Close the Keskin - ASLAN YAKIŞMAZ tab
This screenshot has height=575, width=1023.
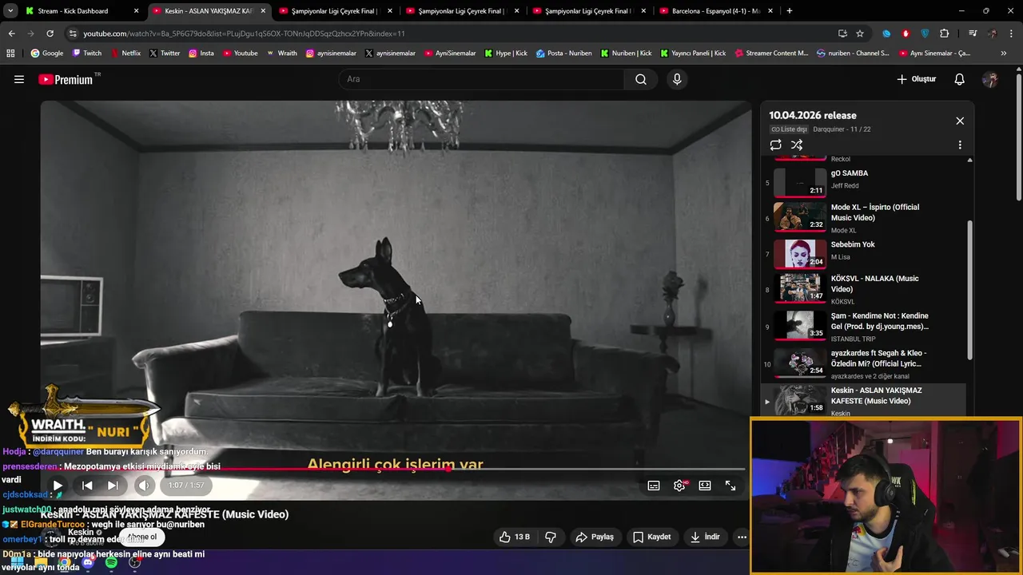pos(263,11)
